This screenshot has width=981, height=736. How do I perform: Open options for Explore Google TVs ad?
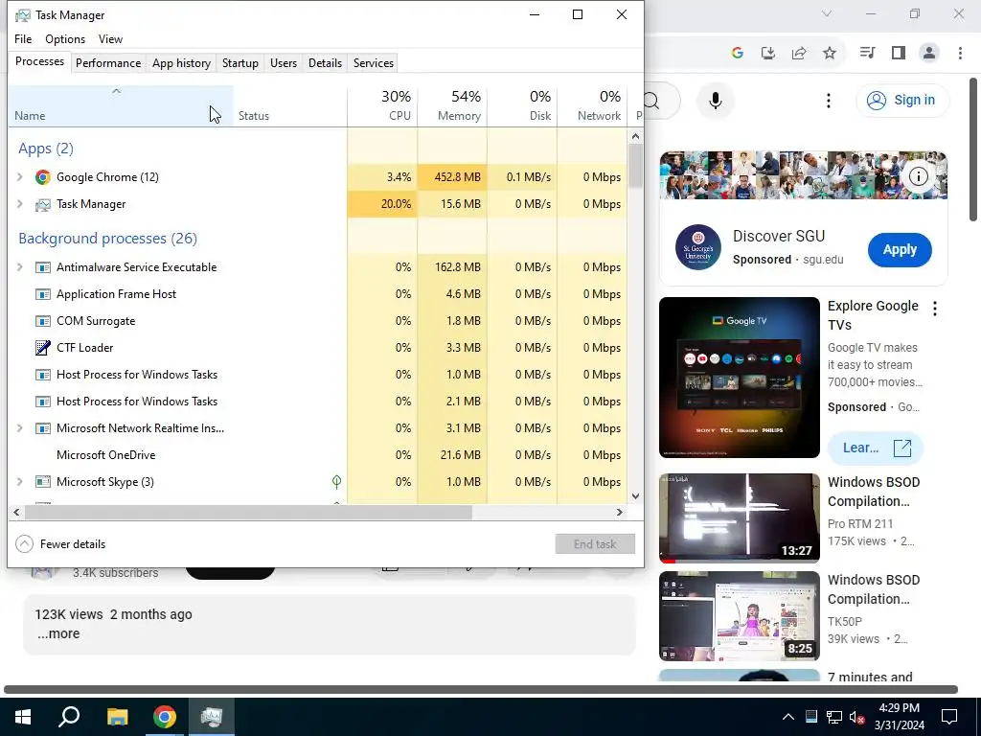point(935,308)
